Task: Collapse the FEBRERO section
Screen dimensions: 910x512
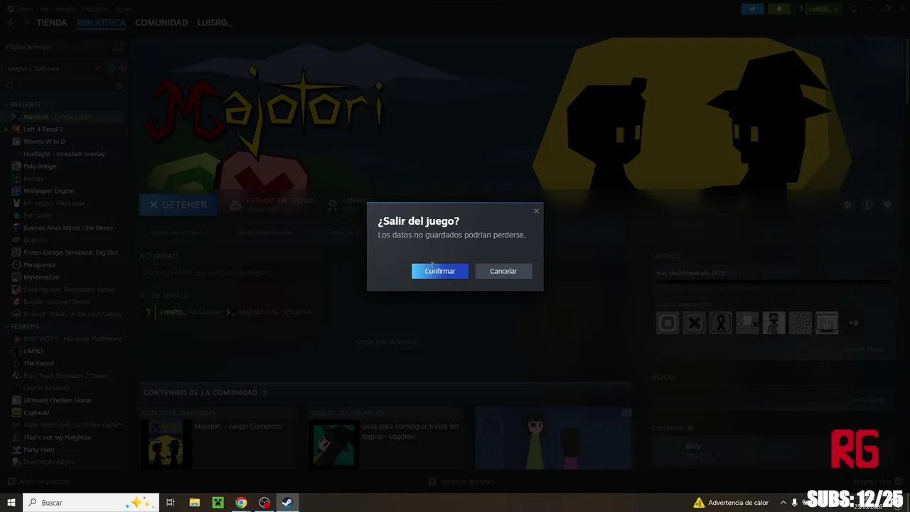Action: 25,326
